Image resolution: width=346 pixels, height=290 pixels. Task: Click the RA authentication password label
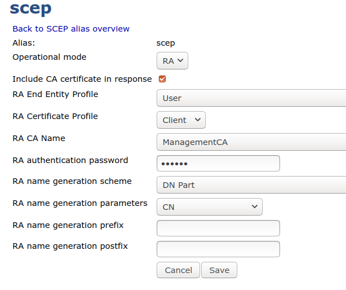coord(70,160)
